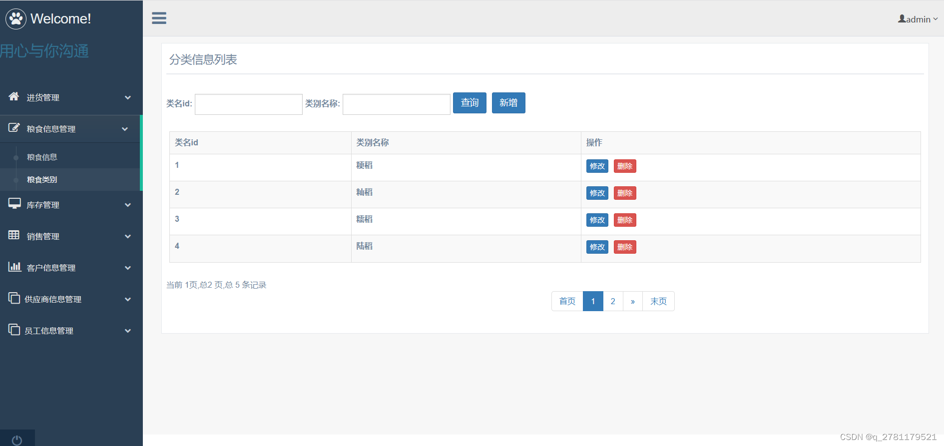Click the Welcome! title text
This screenshot has height=446, width=944.
click(61, 19)
